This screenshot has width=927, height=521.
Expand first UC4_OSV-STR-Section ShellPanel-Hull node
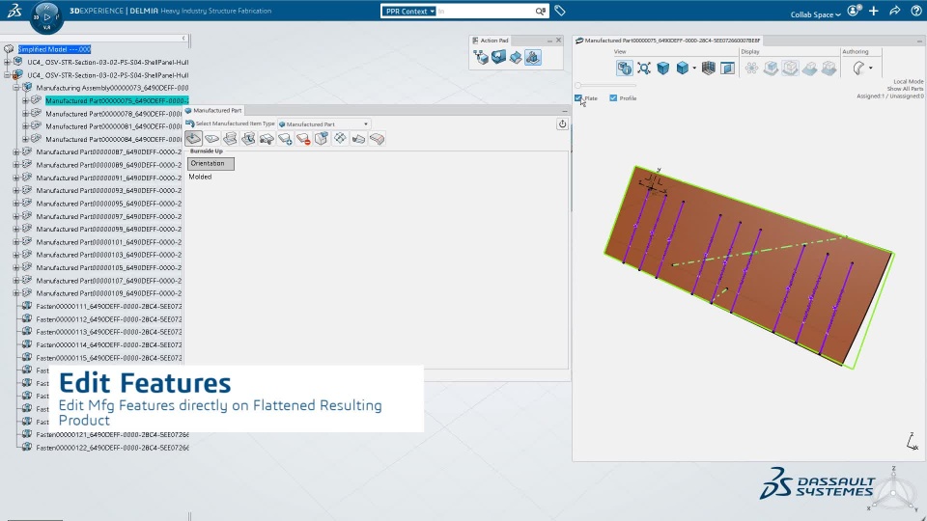click(x=7, y=62)
